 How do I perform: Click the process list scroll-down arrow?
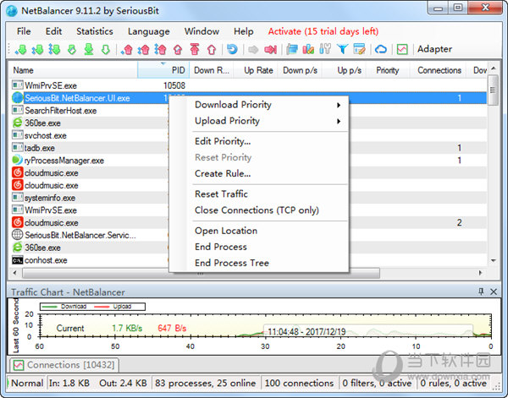493,260
